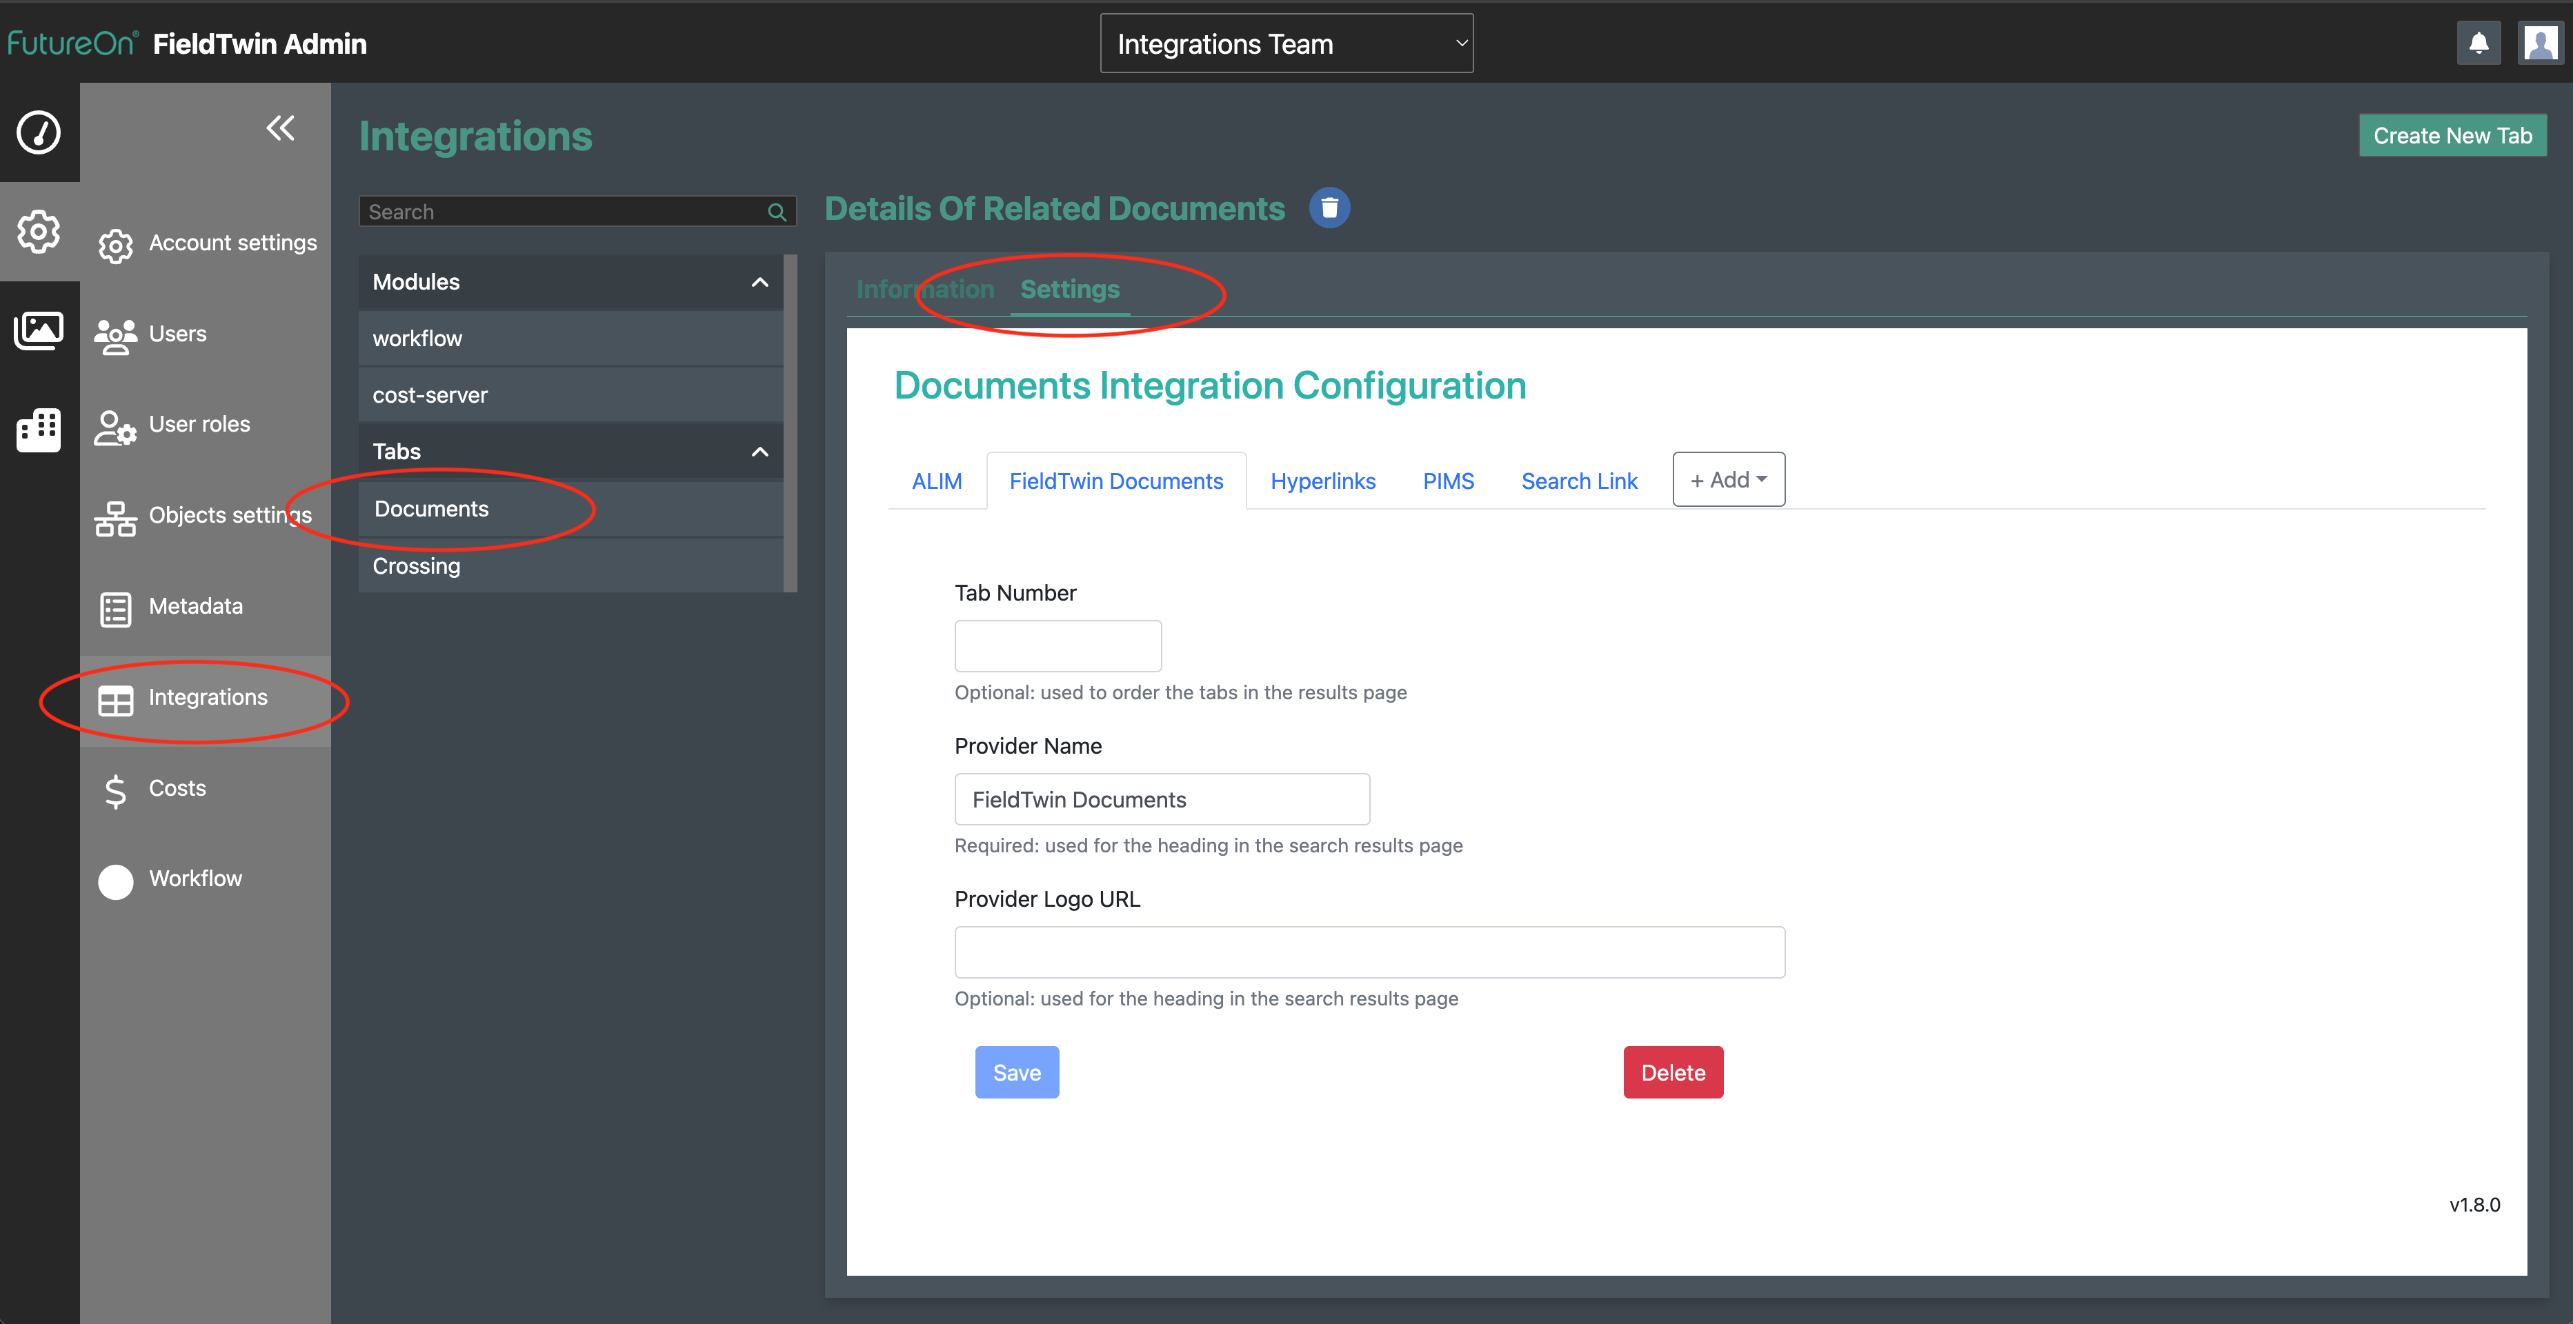
Task: Open the dashboard gauge icon in rail
Action: [39, 132]
